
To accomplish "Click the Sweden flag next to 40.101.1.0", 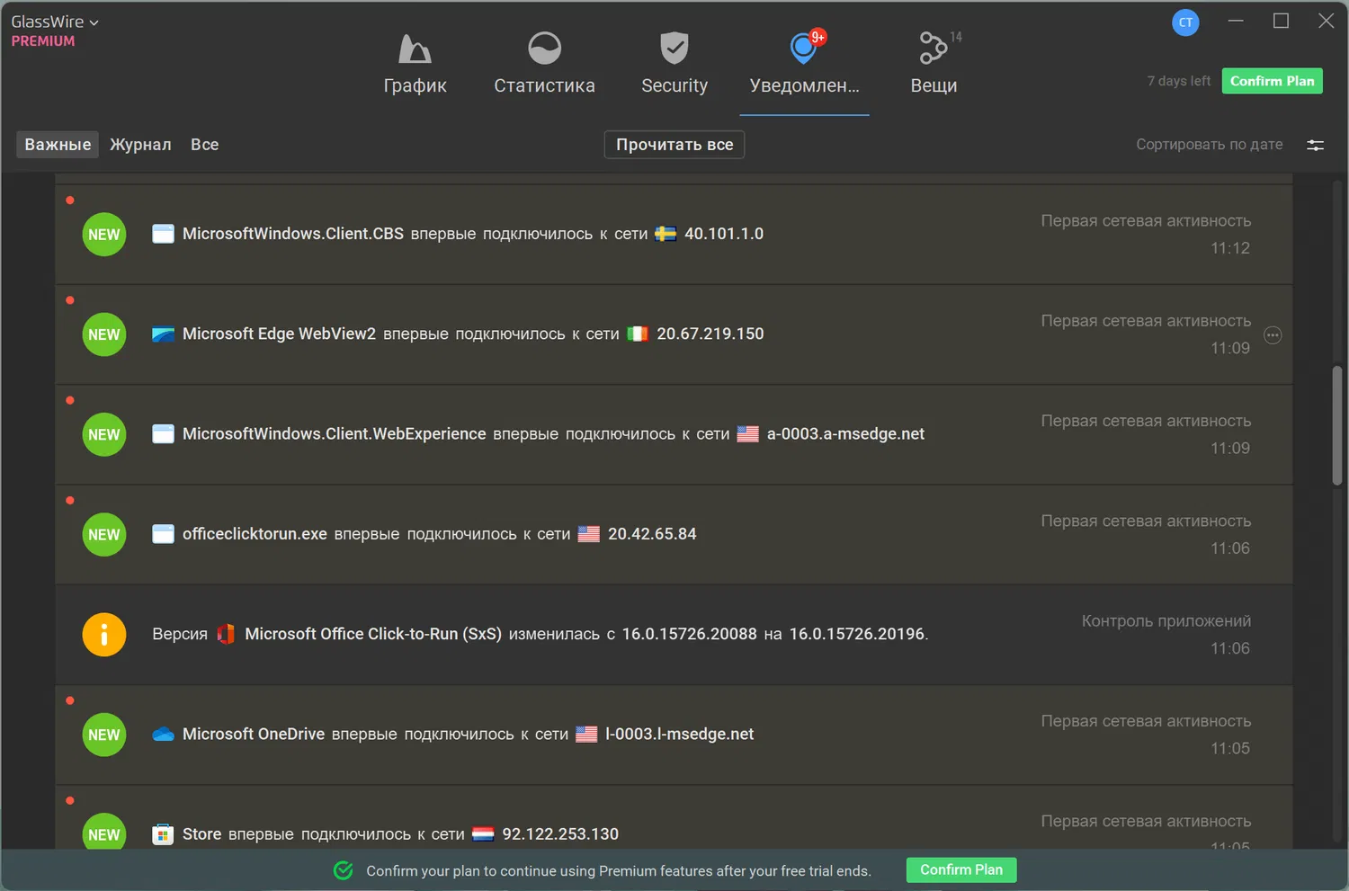I will (x=666, y=234).
